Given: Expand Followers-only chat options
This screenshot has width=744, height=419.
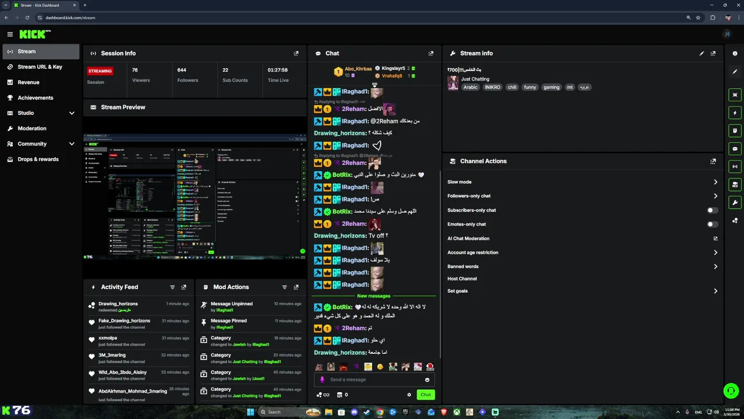Looking at the screenshot, I should tap(716, 196).
